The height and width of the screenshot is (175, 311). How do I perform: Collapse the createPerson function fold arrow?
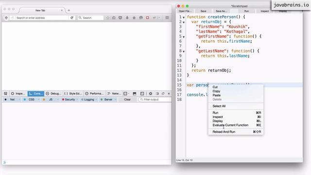click(x=184, y=17)
